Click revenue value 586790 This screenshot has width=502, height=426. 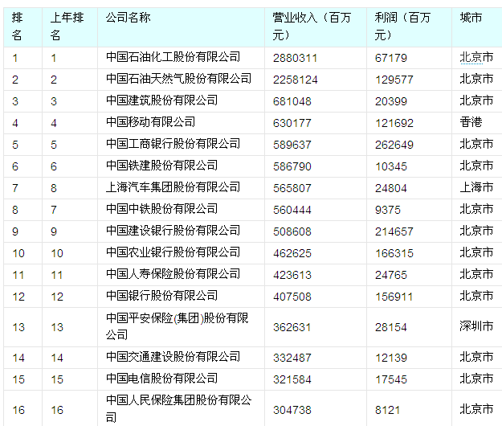(292, 166)
